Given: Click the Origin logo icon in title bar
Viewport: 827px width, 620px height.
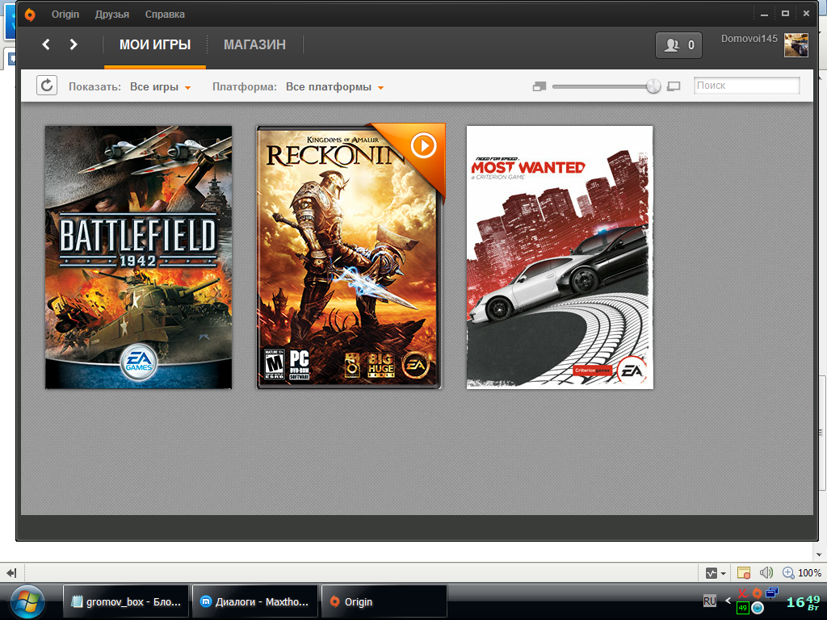Looking at the screenshot, I should pos(30,14).
